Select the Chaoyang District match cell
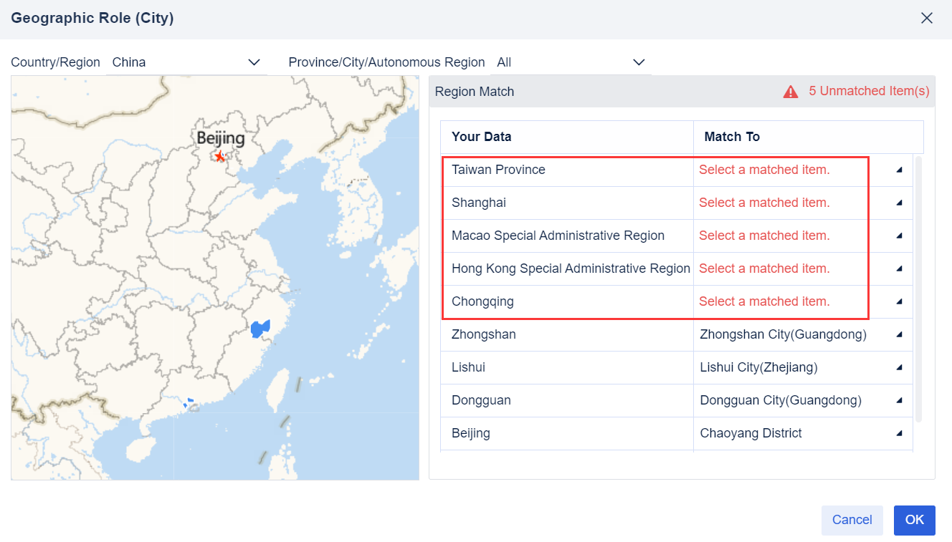The image size is (952, 542). click(x=751, y=433)
